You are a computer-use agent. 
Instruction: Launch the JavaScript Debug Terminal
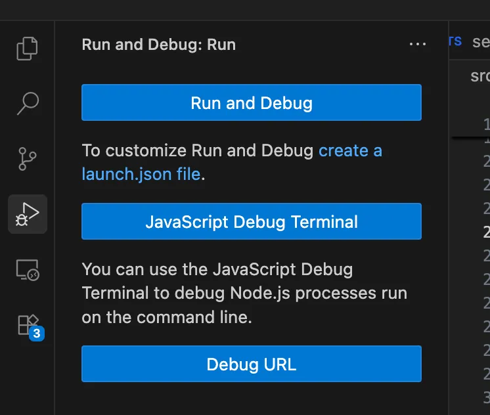(251, 222)
